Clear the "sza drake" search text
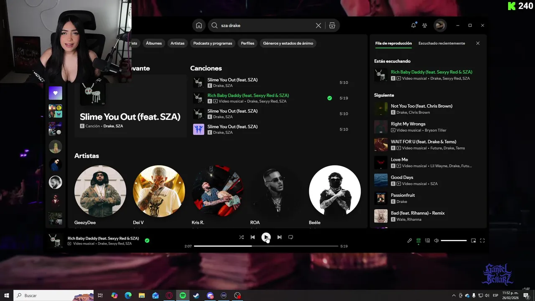The image size is (535, 301). [318, 26]
